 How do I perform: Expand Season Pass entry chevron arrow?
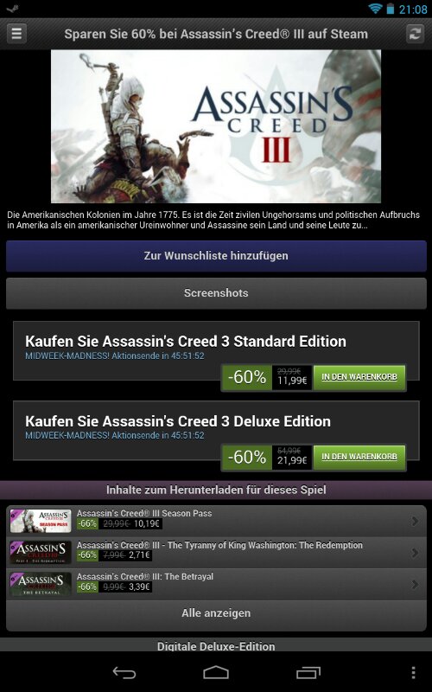coord(415,522)
